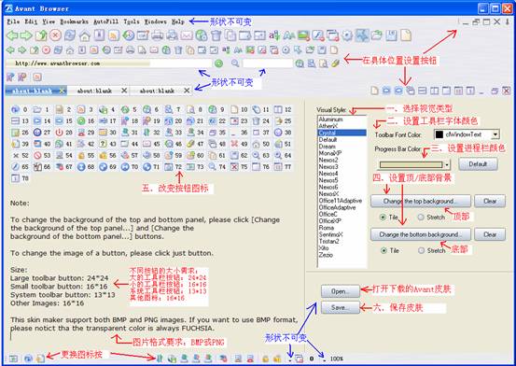Select icon number 28 power button
The height and width of the screenshot is (366, 516).
(59, 133)
